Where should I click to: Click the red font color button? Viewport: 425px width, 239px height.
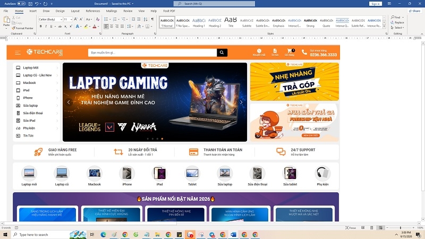[95, 26]
